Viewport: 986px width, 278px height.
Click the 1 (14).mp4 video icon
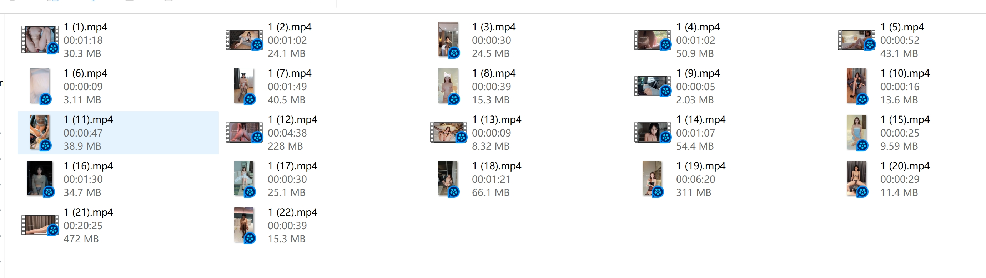click(652, 132)
